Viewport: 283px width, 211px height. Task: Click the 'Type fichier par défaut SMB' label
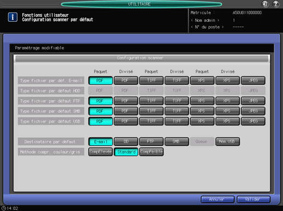point(51,111)
